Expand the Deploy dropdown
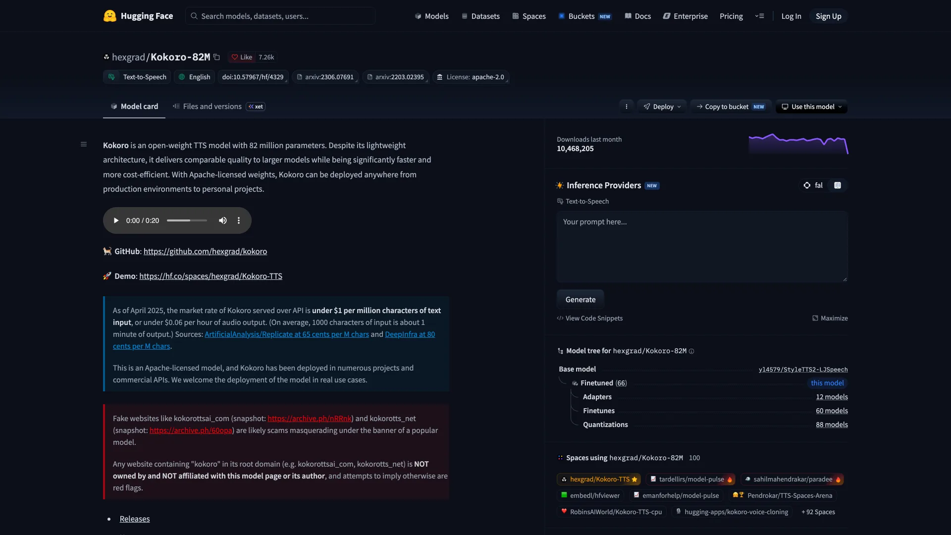This screenshot has height=535, width=951. click(662, 107)
